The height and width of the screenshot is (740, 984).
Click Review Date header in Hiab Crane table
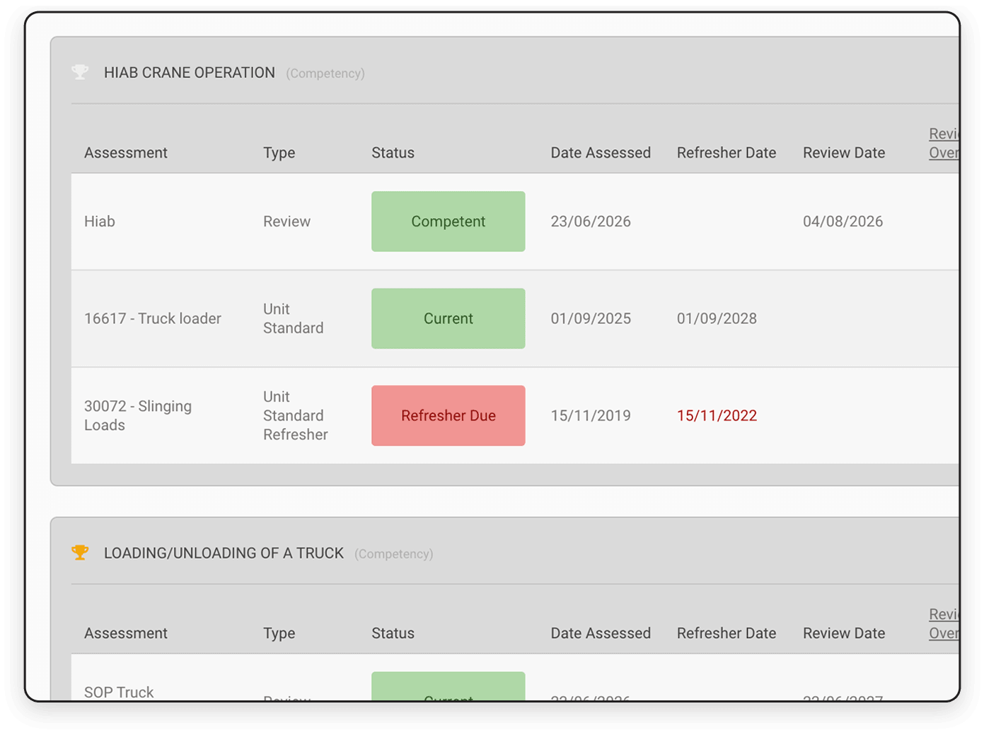(x=844, y=153)
